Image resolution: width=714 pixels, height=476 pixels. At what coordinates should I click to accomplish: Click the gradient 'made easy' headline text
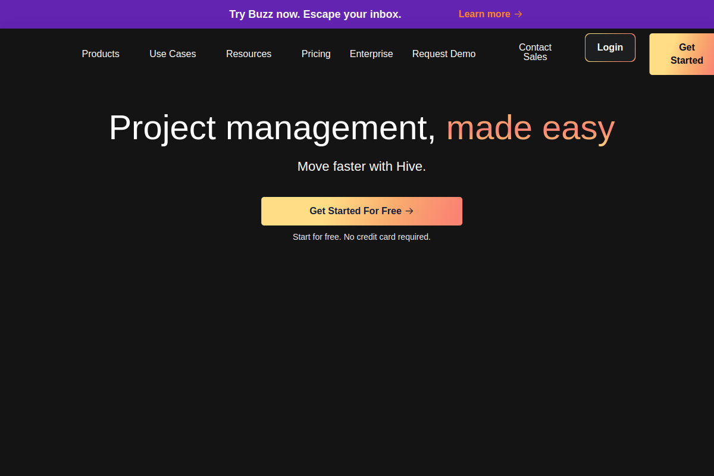530,128
